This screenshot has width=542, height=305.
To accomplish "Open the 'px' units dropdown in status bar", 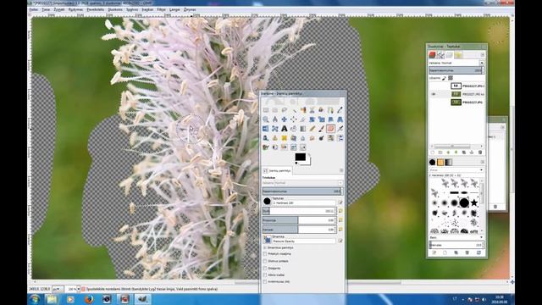I will 58,289.
